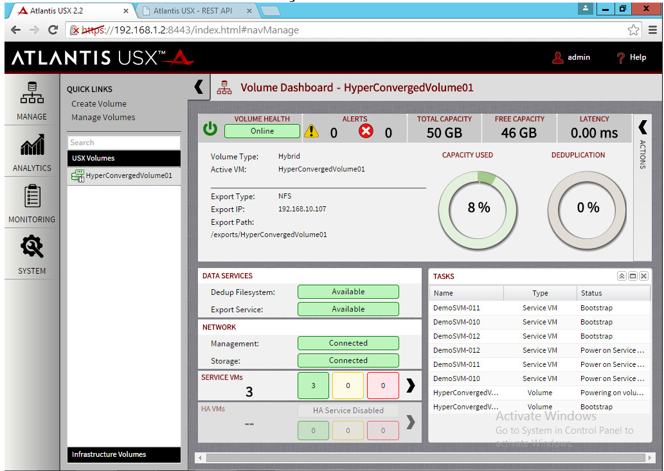Click the red error alerts icon
Image resolution: width=664 pixels, height=471 pixels.
(366, 131)
